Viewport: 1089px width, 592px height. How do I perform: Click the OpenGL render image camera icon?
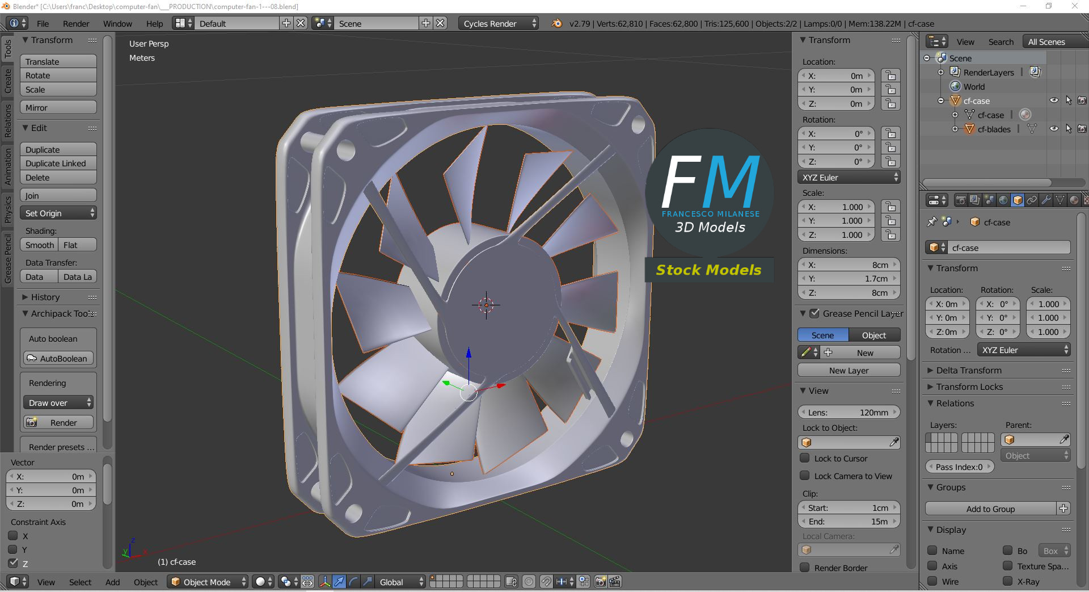pos(600,582)
